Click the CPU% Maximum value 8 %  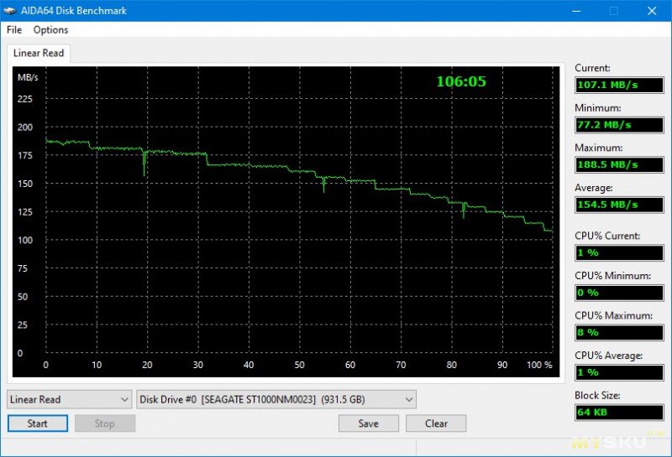click(618, 332)
